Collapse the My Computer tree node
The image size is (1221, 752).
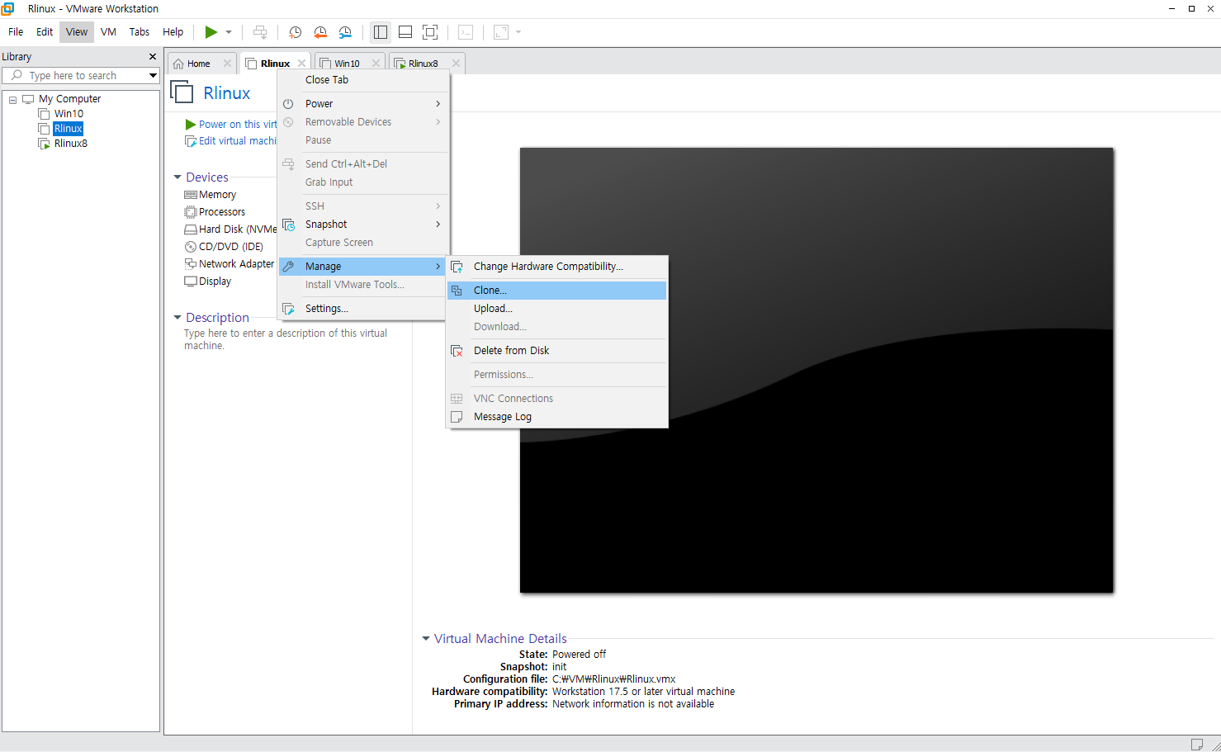pos(12,100)
